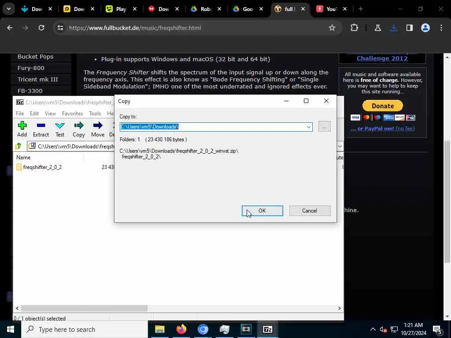Open the browse folder button in Copy dialog
Viewport: 451px width, 338px height.
click(325, 127)
